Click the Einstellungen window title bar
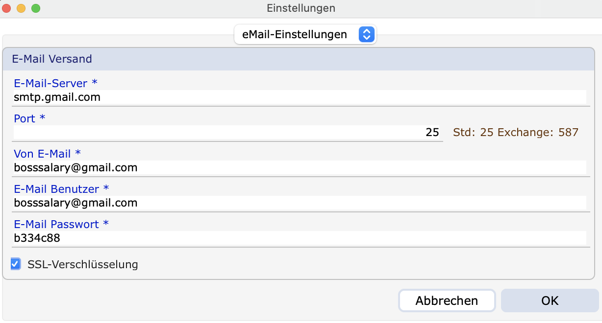 [301, 8]
